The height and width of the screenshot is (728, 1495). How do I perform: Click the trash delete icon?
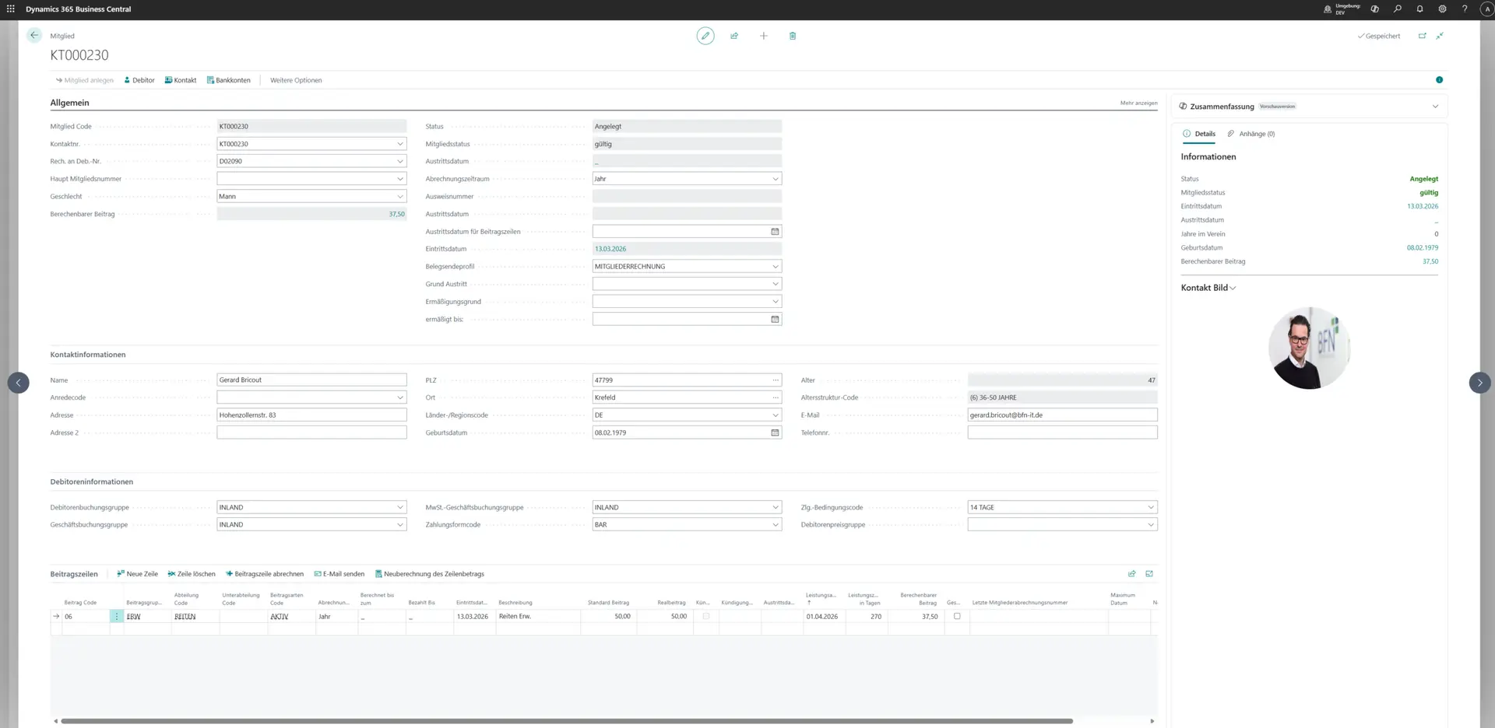[x=793, y=36]
